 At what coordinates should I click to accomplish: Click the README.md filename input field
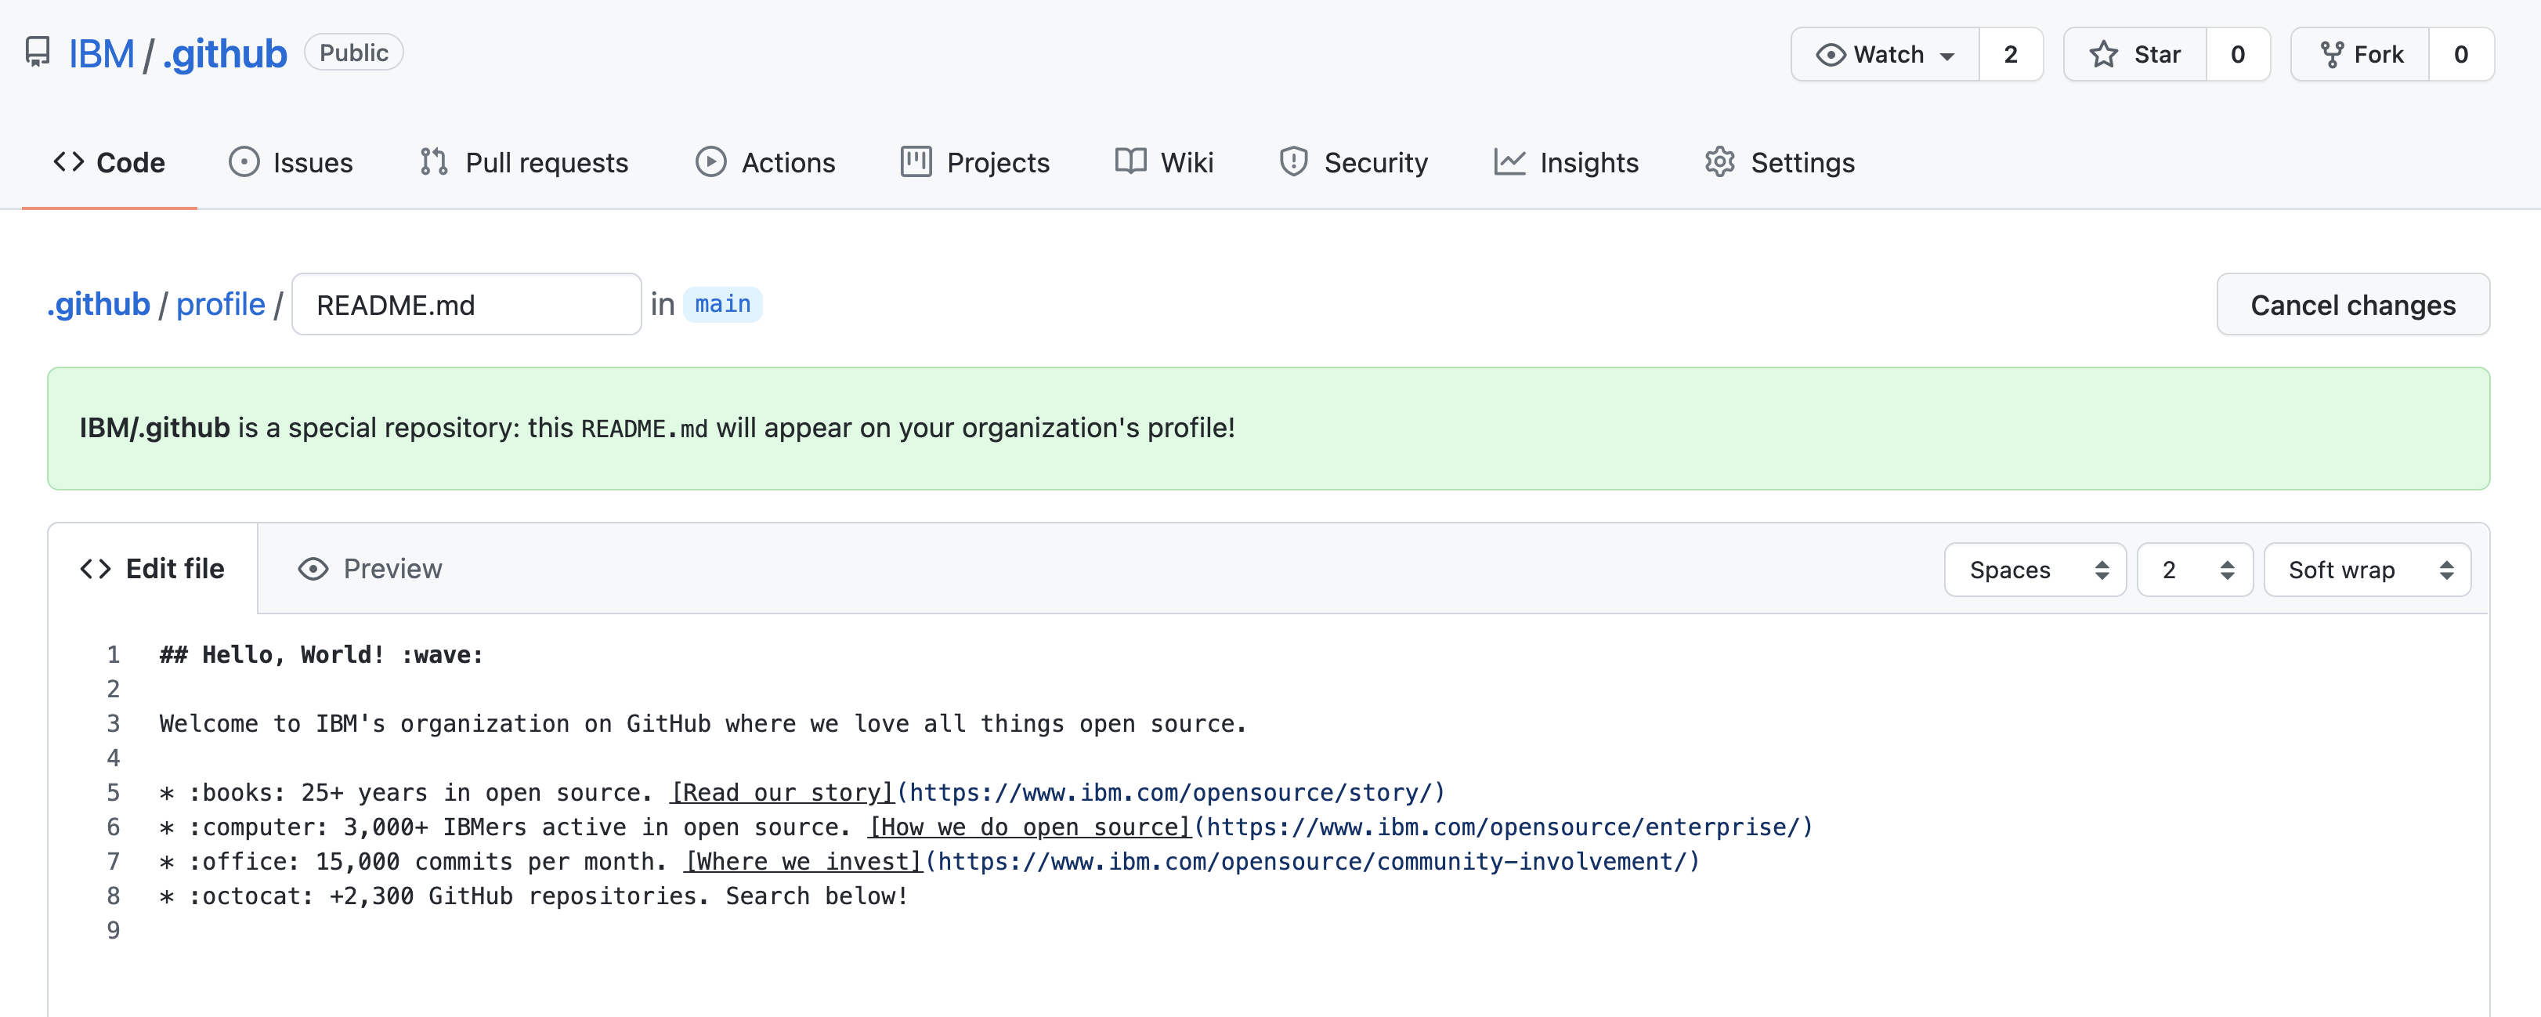(467, 305)
